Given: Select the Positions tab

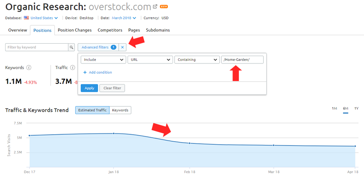Looking at the screenshot, I should [42, 30].
